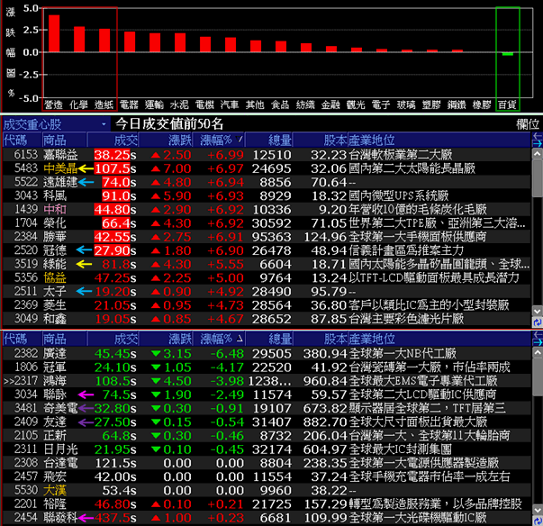Viewport: 543px width, 526px height.
Task: Click the red 運輸 bar in the chart
Action: (155, 42)
